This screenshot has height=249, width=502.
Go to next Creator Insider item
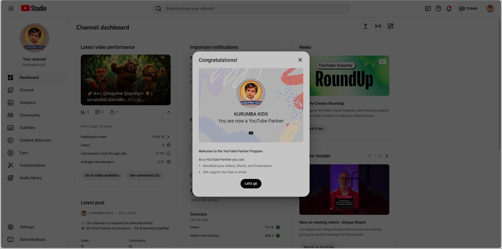[387, 156]
